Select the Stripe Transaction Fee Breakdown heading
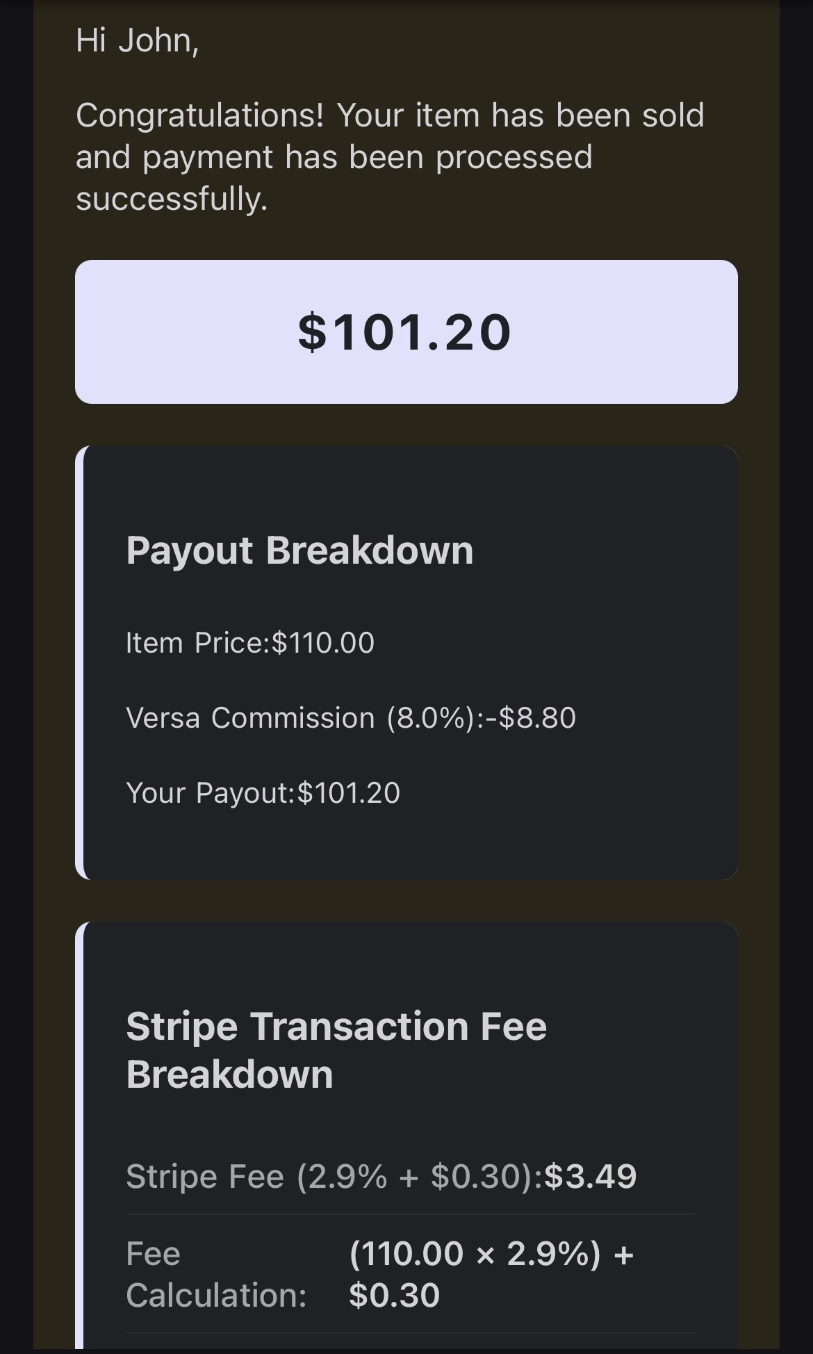 click(x=336, y=1050)
